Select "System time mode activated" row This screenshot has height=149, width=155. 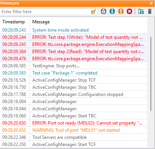tap(74, 30)
